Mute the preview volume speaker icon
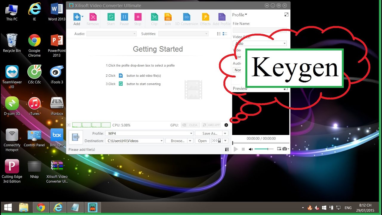 (251, 149)
